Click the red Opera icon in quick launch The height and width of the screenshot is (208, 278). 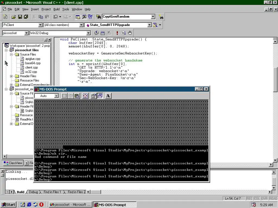[41, 205]
